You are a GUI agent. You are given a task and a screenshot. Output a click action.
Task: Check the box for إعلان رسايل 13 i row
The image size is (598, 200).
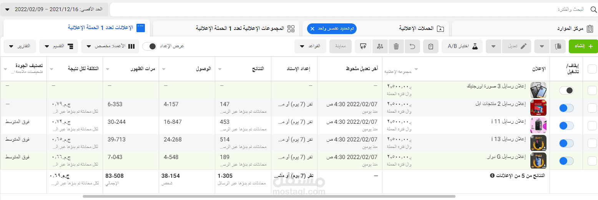pos(592,143)
